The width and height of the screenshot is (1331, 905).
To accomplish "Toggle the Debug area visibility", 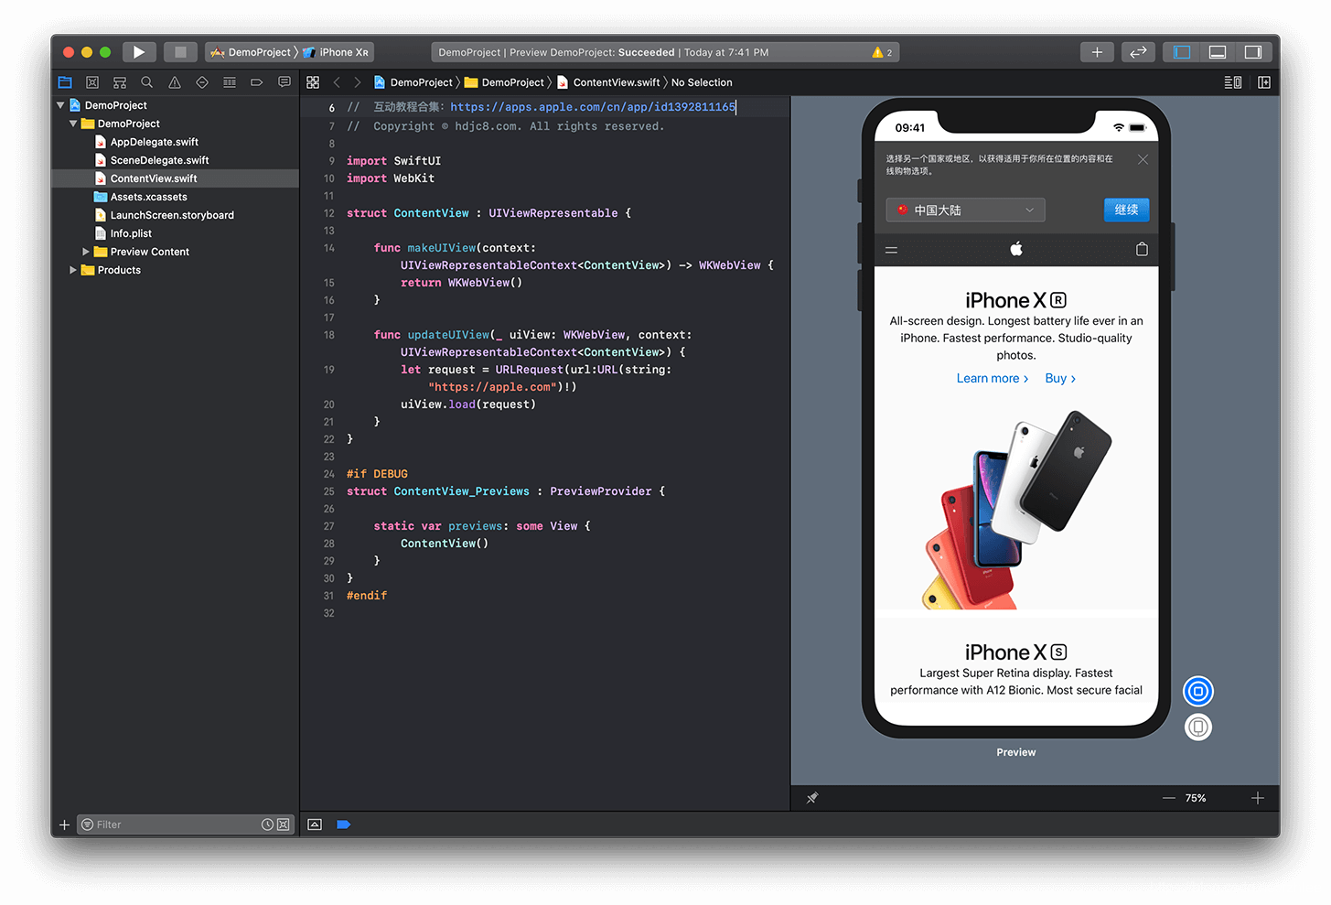I will (x=1218, y=52).
